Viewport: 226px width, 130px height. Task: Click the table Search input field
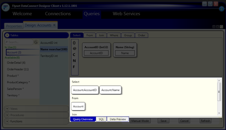point(19,42)
